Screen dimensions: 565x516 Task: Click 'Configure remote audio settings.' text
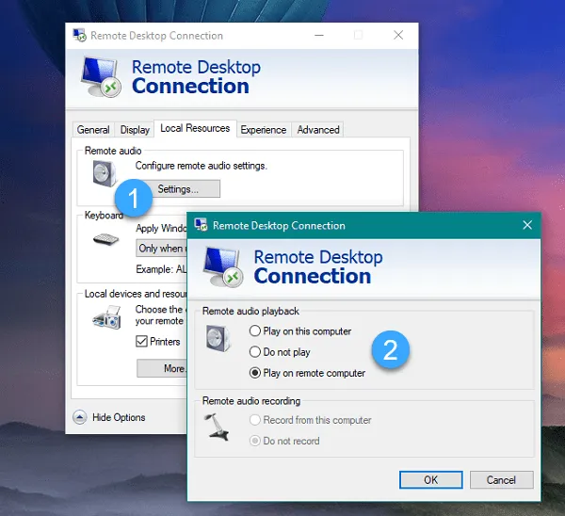(x=202, y=166)
